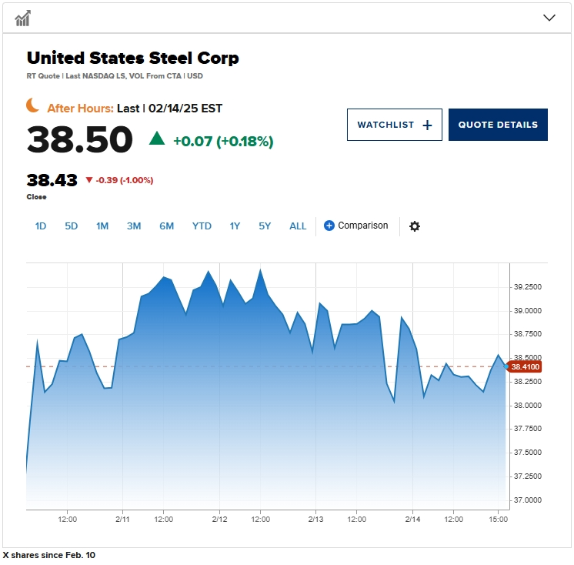Screen dimensions: 574x565
Task: Expand the chevron at top right
Action: (549, 18)
